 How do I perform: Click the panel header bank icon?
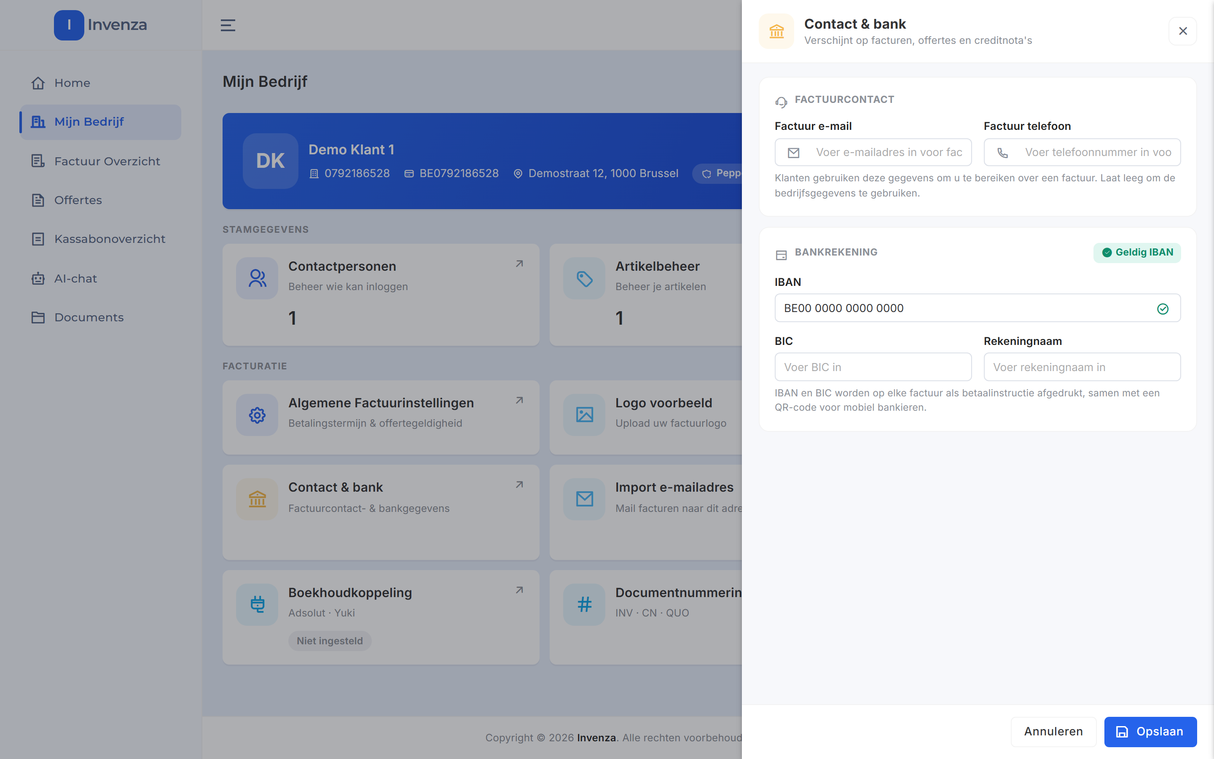[776, 31]
